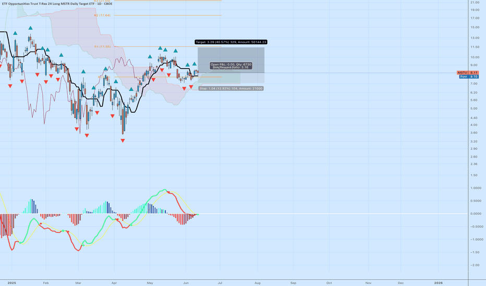This screenshot has width=486, height=286.
Task: Click the Open P&L Risk/Reward label
Action: point(231,66)
